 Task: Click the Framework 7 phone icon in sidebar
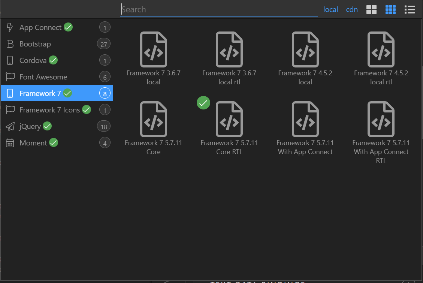[x=10, y=93]
